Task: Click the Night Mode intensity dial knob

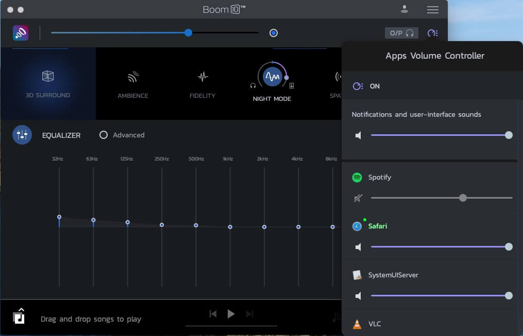Action: 286,78
